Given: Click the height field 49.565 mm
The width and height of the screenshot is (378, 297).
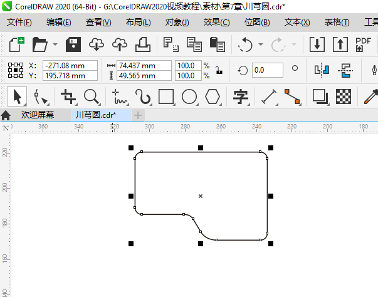Looking at the screenshot, I should click(x=144, y=76).
